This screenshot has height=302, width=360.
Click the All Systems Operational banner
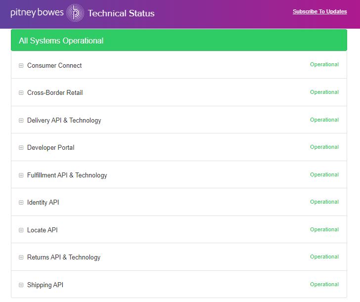tap(179, 40)
